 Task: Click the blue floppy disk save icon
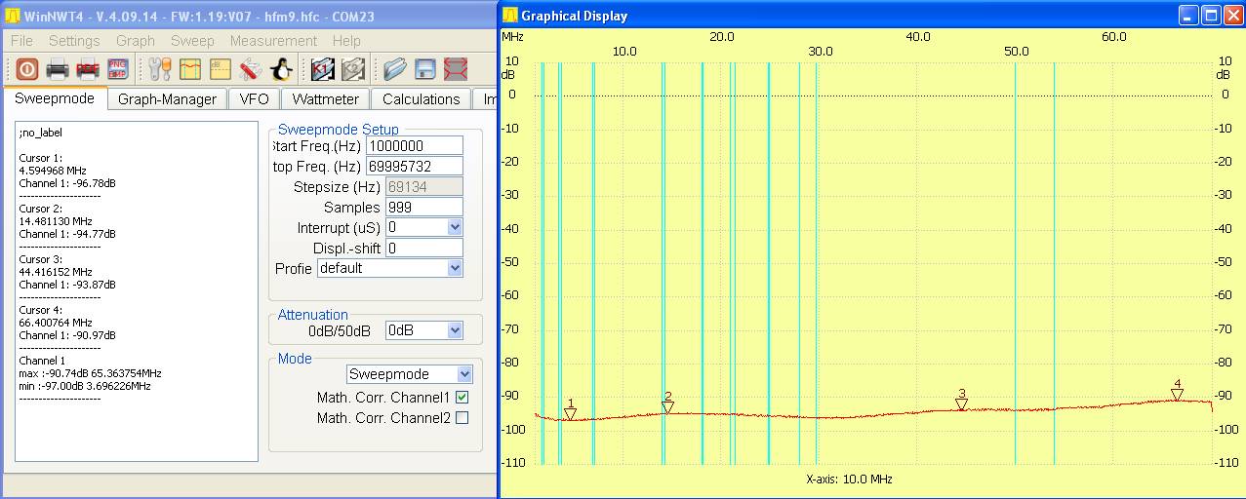pos(425,69)
